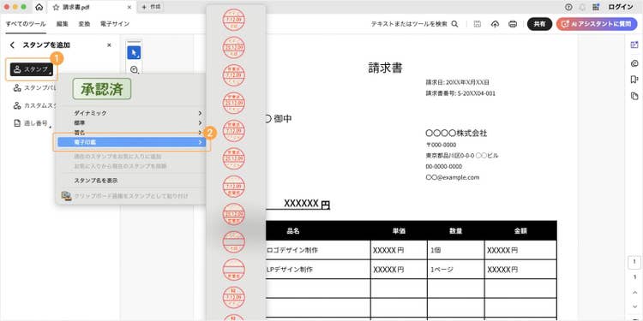This screenshot has width=643, height=321.
Task: Click the 1ページ quantity cell
Action: click(x=442, y=270)
